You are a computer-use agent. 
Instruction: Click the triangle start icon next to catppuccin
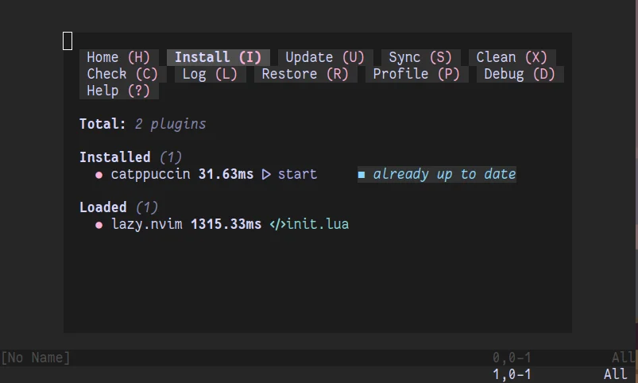click(266, 175)
